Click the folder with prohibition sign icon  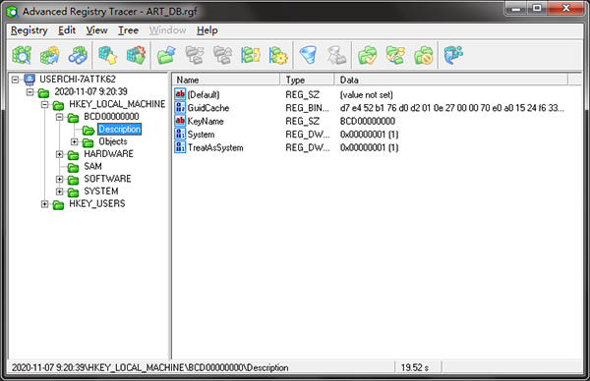(x=423, y=55)
